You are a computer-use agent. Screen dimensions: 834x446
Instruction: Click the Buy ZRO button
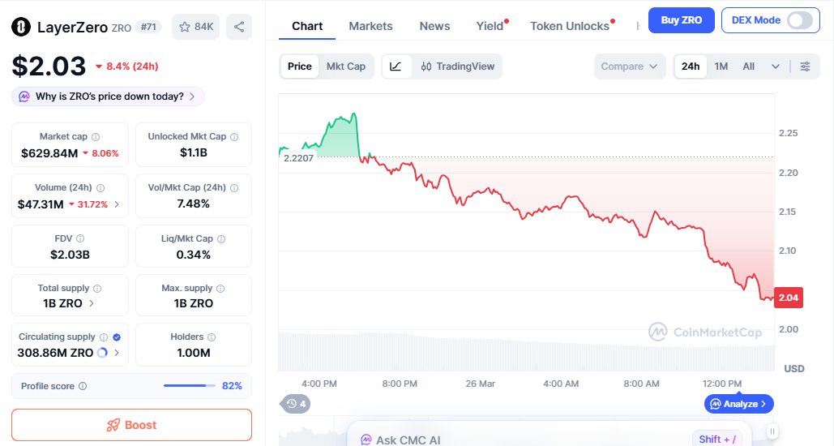681,20
